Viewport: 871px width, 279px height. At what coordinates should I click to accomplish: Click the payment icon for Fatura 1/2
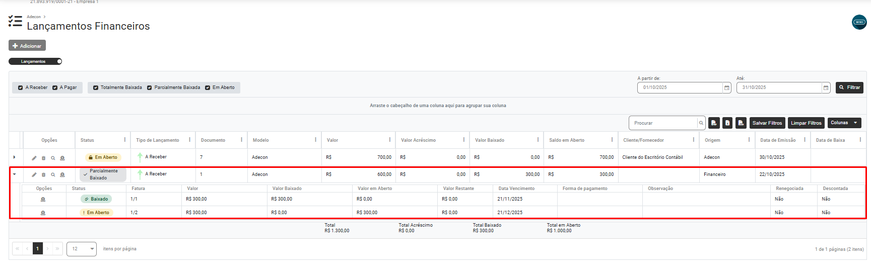tap(43, 213)
